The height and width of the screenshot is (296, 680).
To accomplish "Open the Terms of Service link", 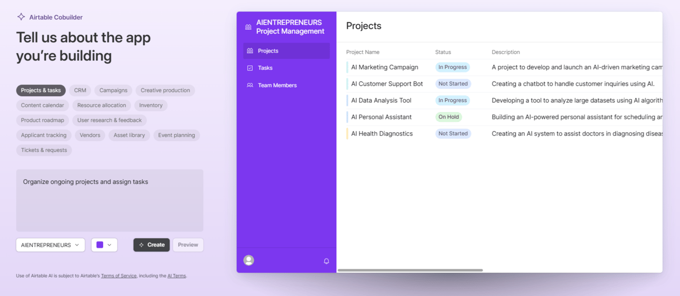I will tap(119, 275).
